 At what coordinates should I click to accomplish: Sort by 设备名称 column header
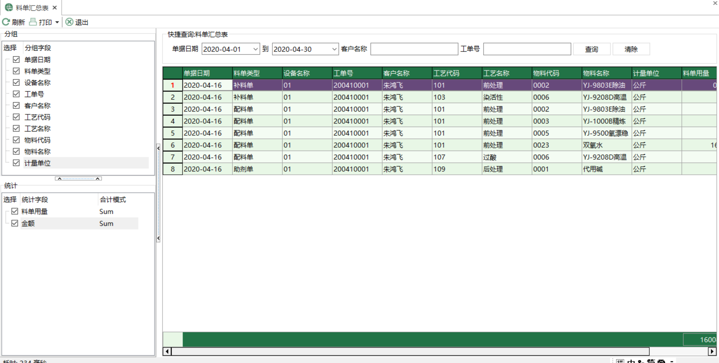pos(307,73)
